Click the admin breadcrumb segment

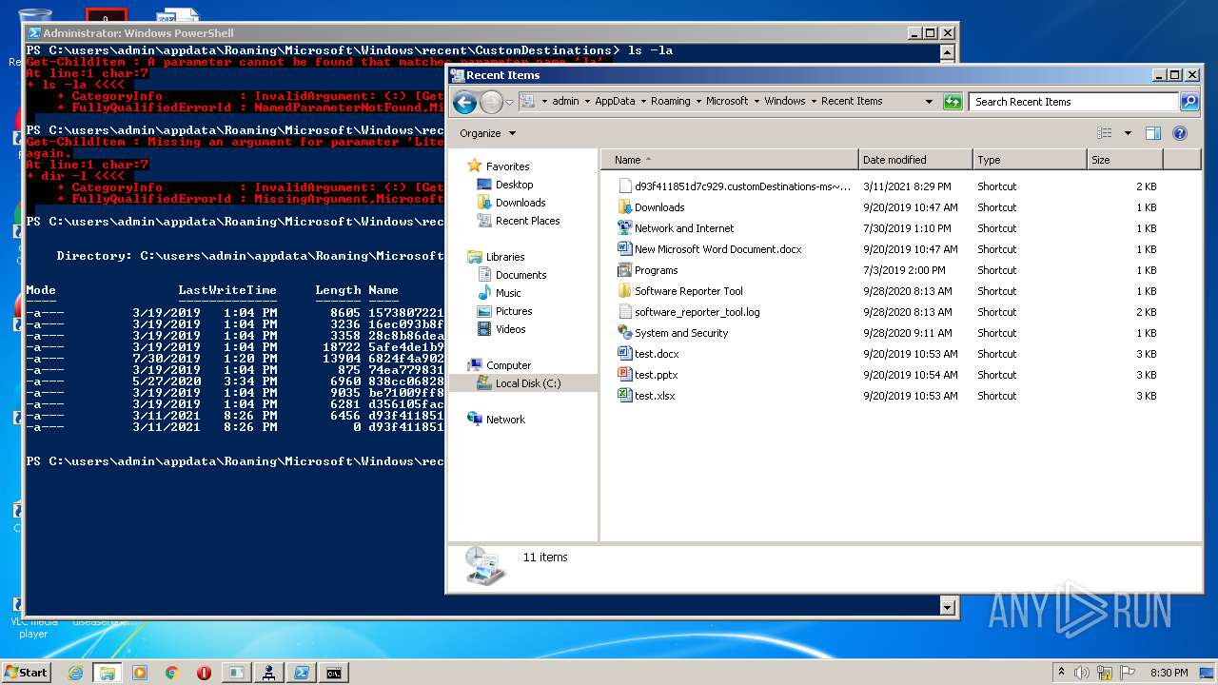tap(565, 101)
